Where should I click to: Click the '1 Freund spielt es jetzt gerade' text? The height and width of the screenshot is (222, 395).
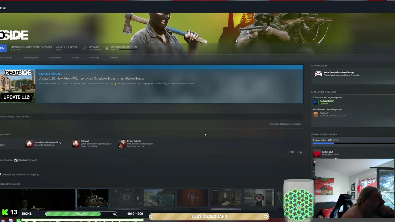(x=327, y=97)
